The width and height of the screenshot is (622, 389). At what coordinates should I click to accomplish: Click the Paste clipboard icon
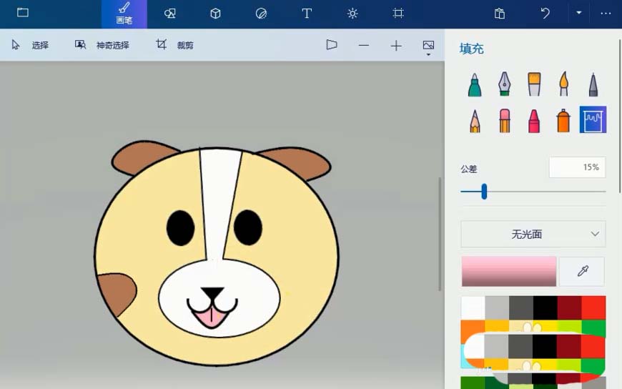pyautogui.click(x=500, y=14)
